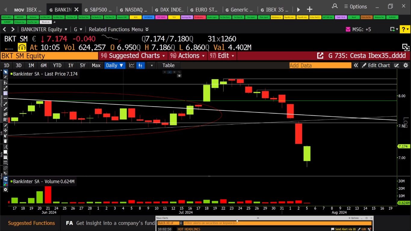Open the line chart type icon

(x=132, y=65)
